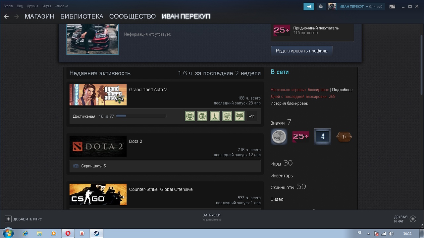424x238 pixels.
Task: Open the Windows Start button
Action: [x=8, y=233]
